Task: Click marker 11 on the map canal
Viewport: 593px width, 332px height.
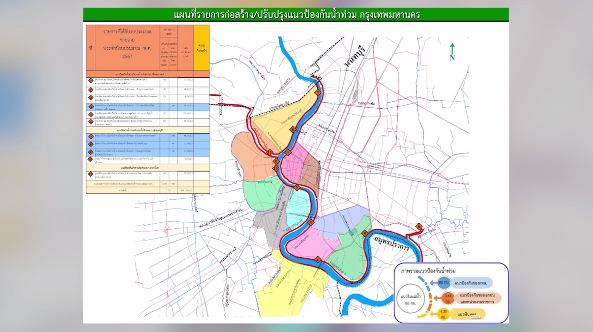Action: coord(270,153)
